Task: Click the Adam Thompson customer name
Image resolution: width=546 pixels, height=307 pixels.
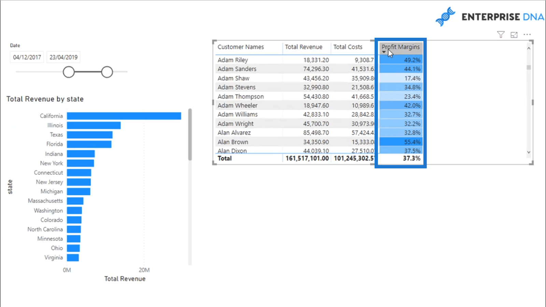Action: click(241, 97)
